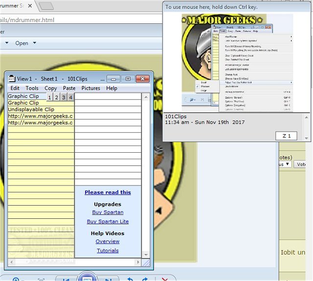
Task: Switch to sheet tab 4
Action: 70,97
